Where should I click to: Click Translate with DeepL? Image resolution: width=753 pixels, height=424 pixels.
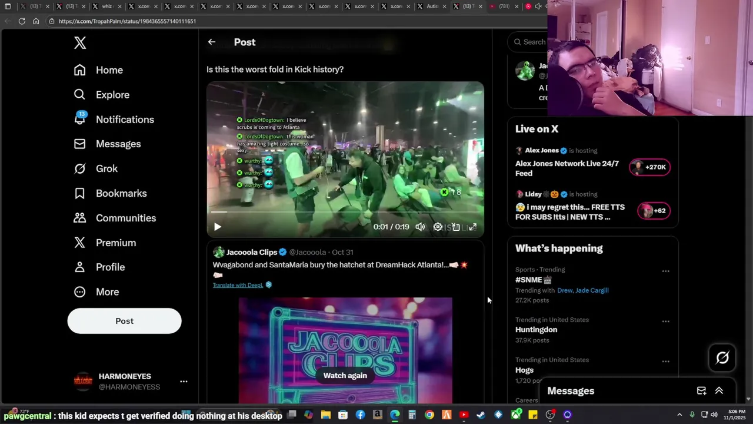[238, 285]
